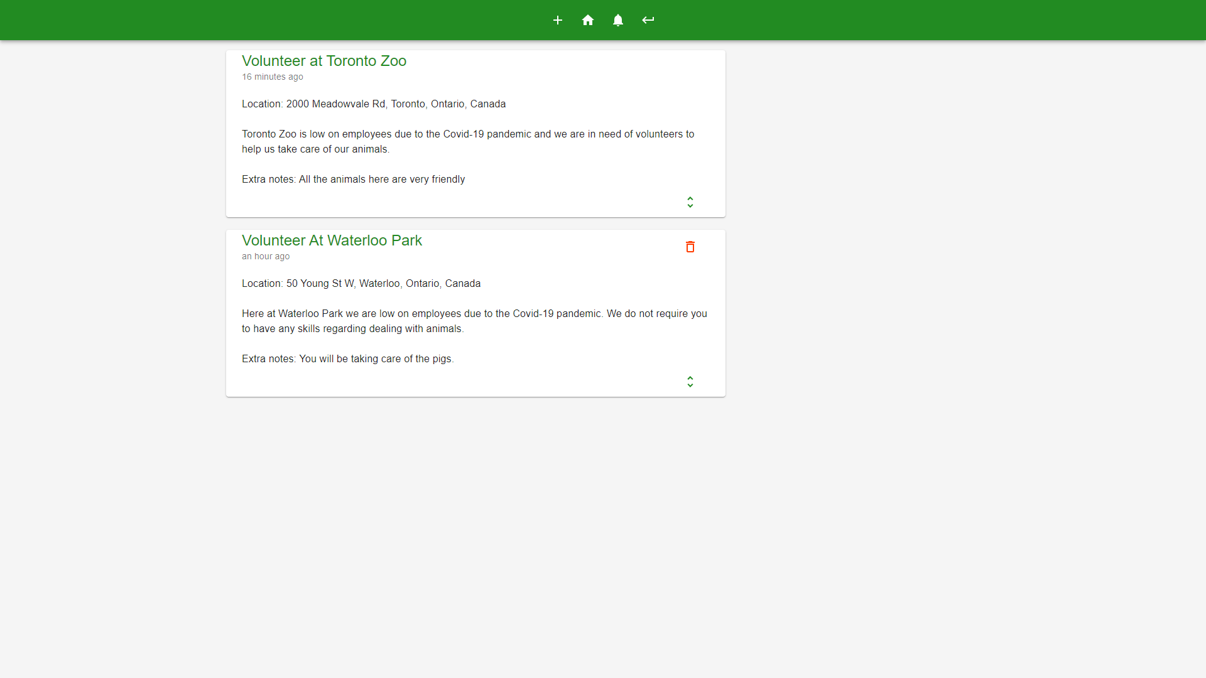Image resolution: width=1206 pixels, height=678 pixels.
Task: Open notifications bell in top bar
Action: click(618, 20)
